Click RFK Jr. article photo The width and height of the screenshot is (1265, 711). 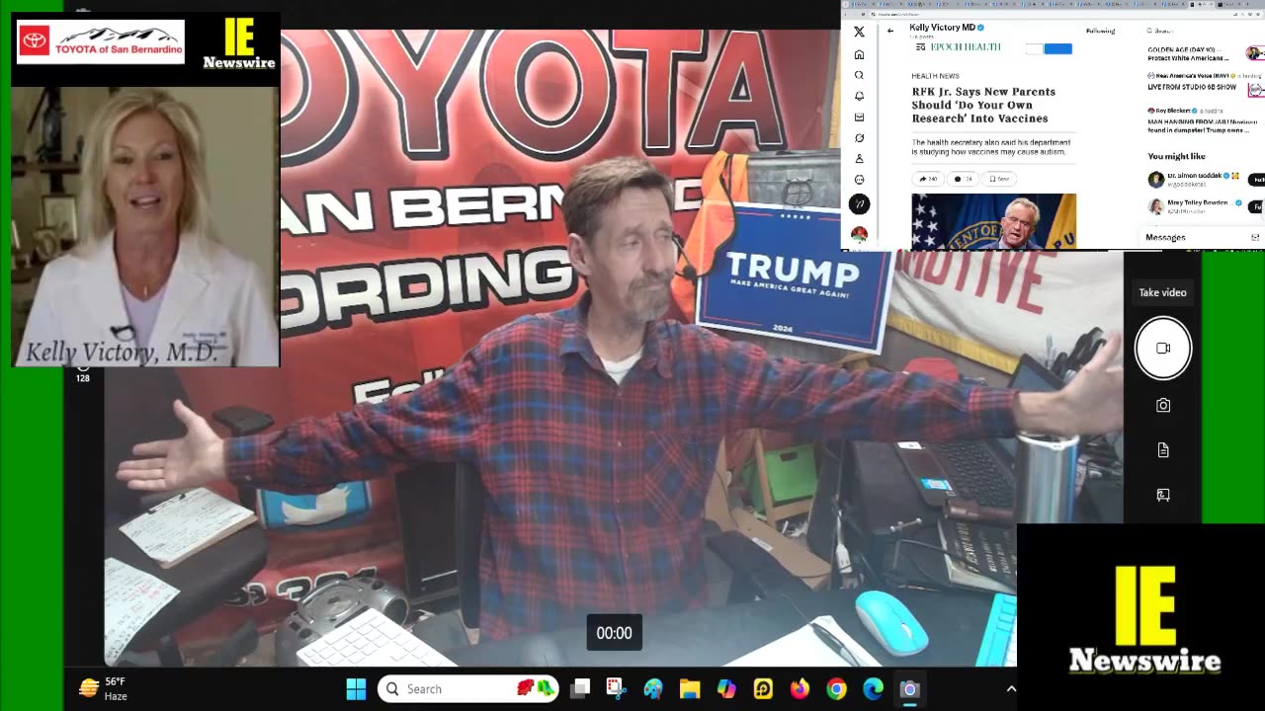[993, 220]
